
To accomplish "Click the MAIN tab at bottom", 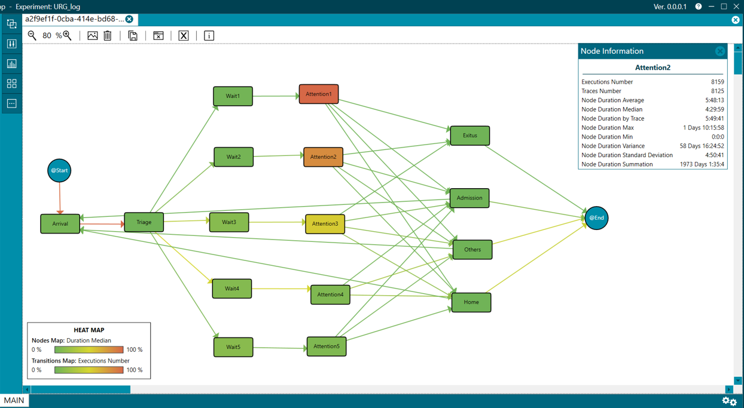I will click(x=14, y=400).
